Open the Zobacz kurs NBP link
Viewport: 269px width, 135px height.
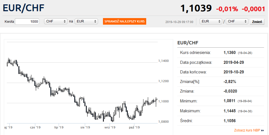click(x=247, y=130)
